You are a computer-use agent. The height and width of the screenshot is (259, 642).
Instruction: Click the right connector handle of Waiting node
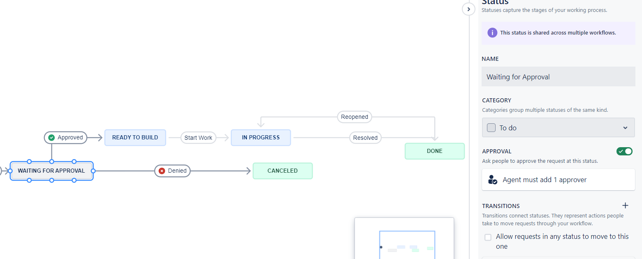(x=93, y=171)
